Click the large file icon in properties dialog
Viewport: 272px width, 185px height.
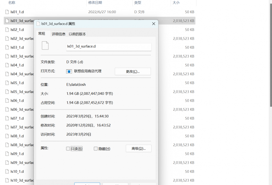click(45, 46)
